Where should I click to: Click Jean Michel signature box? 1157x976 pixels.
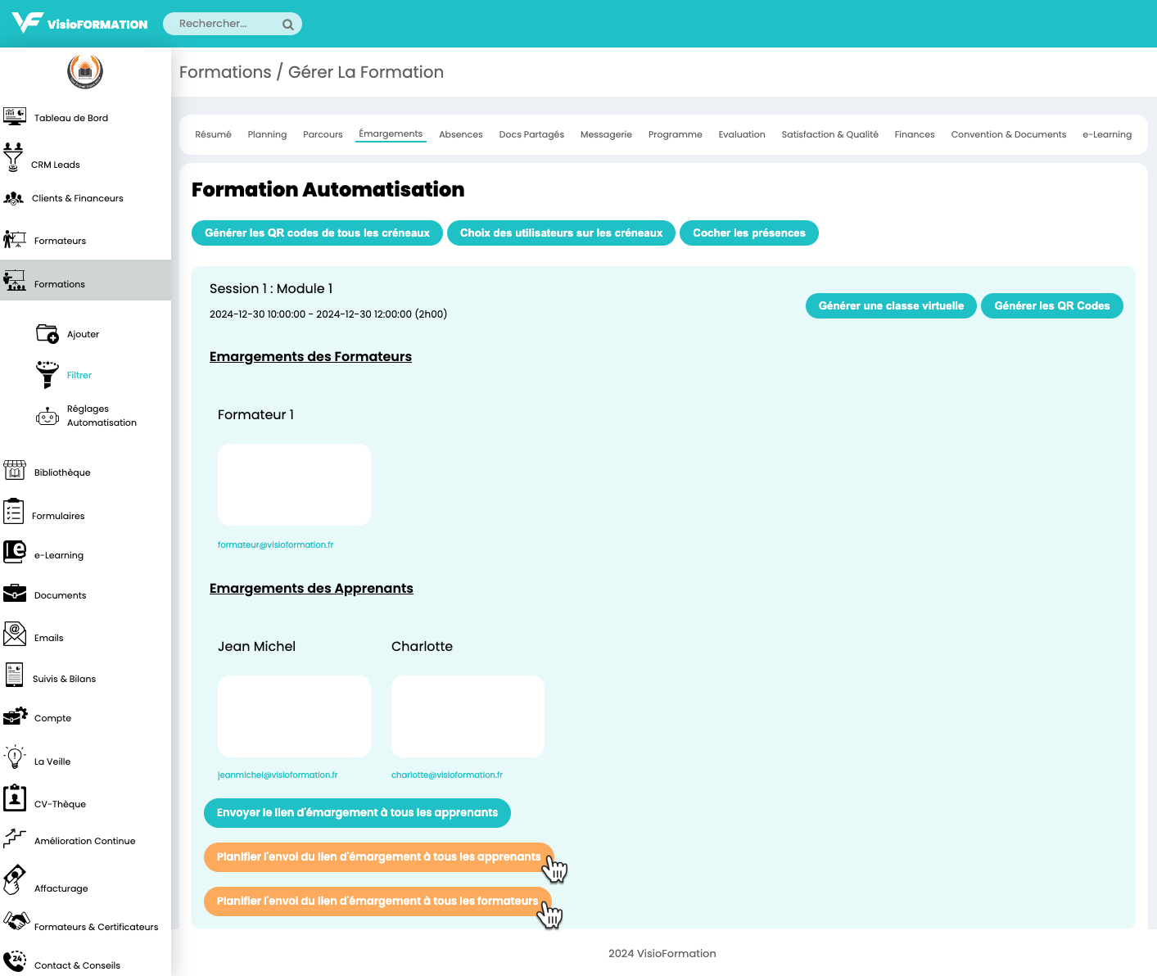pos(294,716)
